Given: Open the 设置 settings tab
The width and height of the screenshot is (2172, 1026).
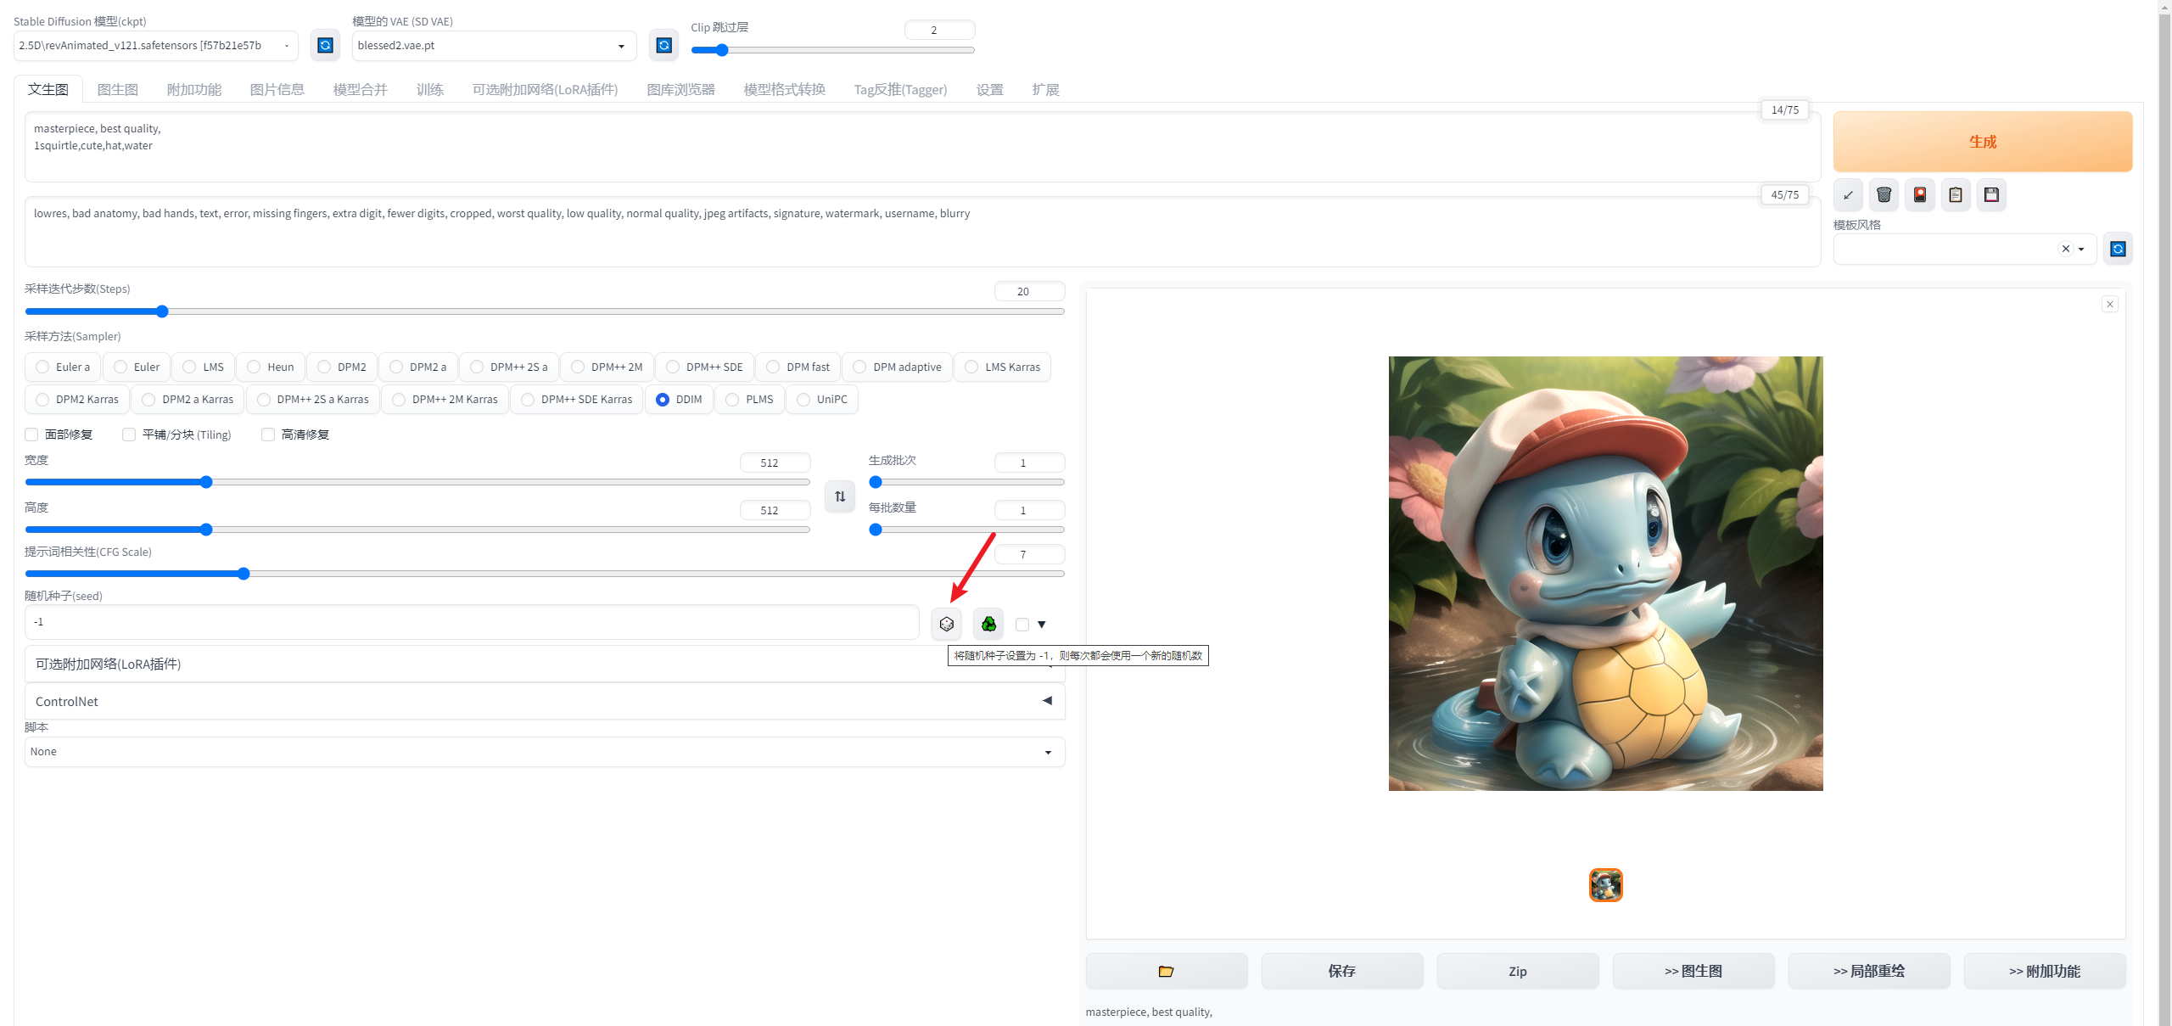Looking at the screenshot, I should point(990,89).
